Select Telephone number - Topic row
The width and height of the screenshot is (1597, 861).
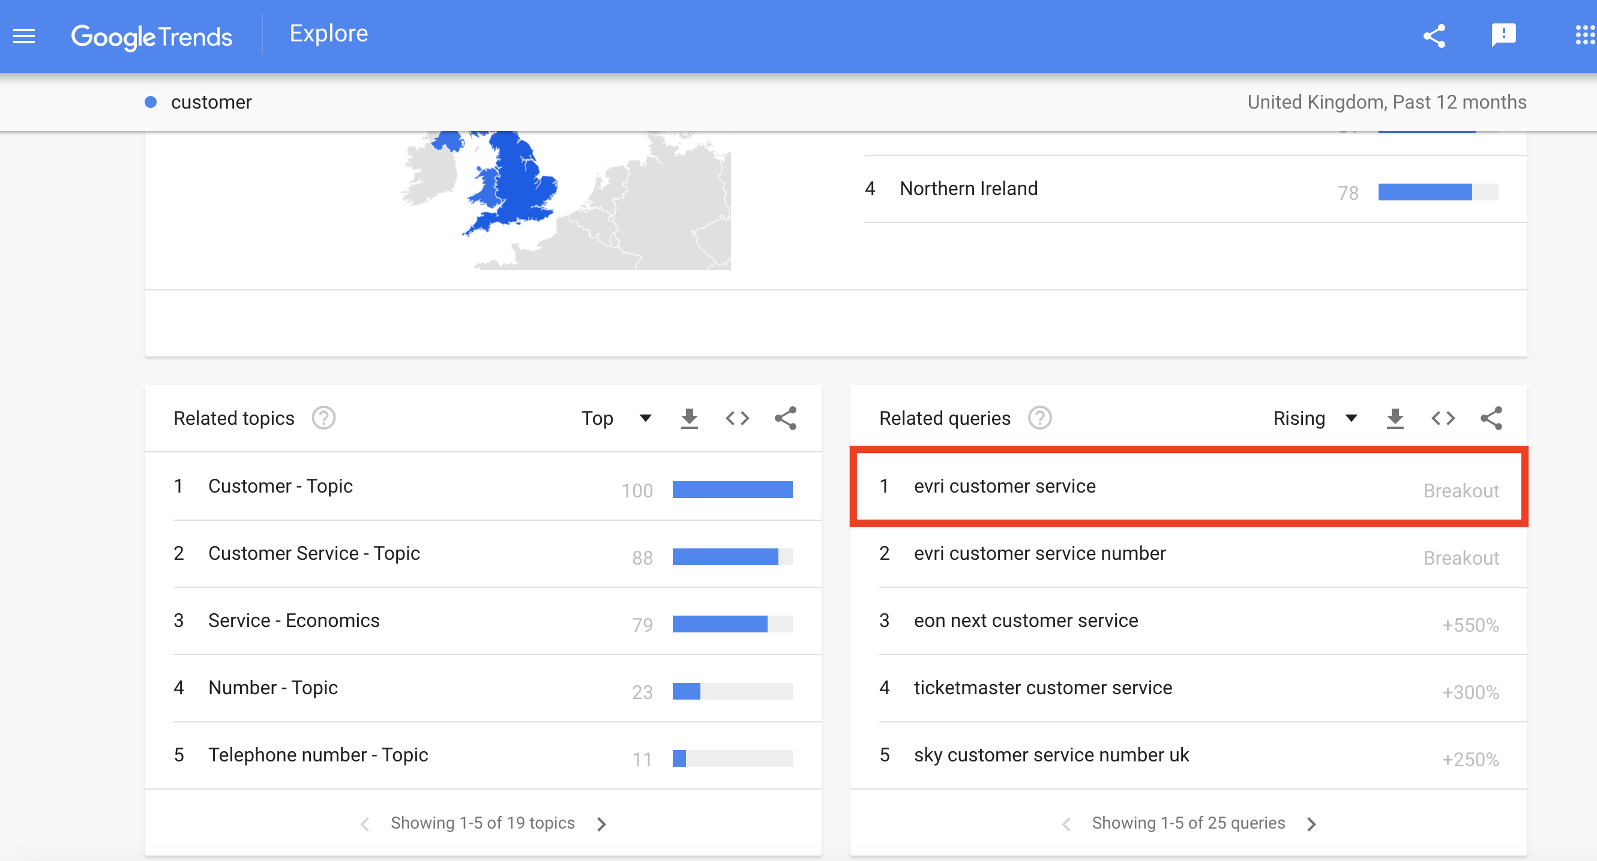[483, 755]
